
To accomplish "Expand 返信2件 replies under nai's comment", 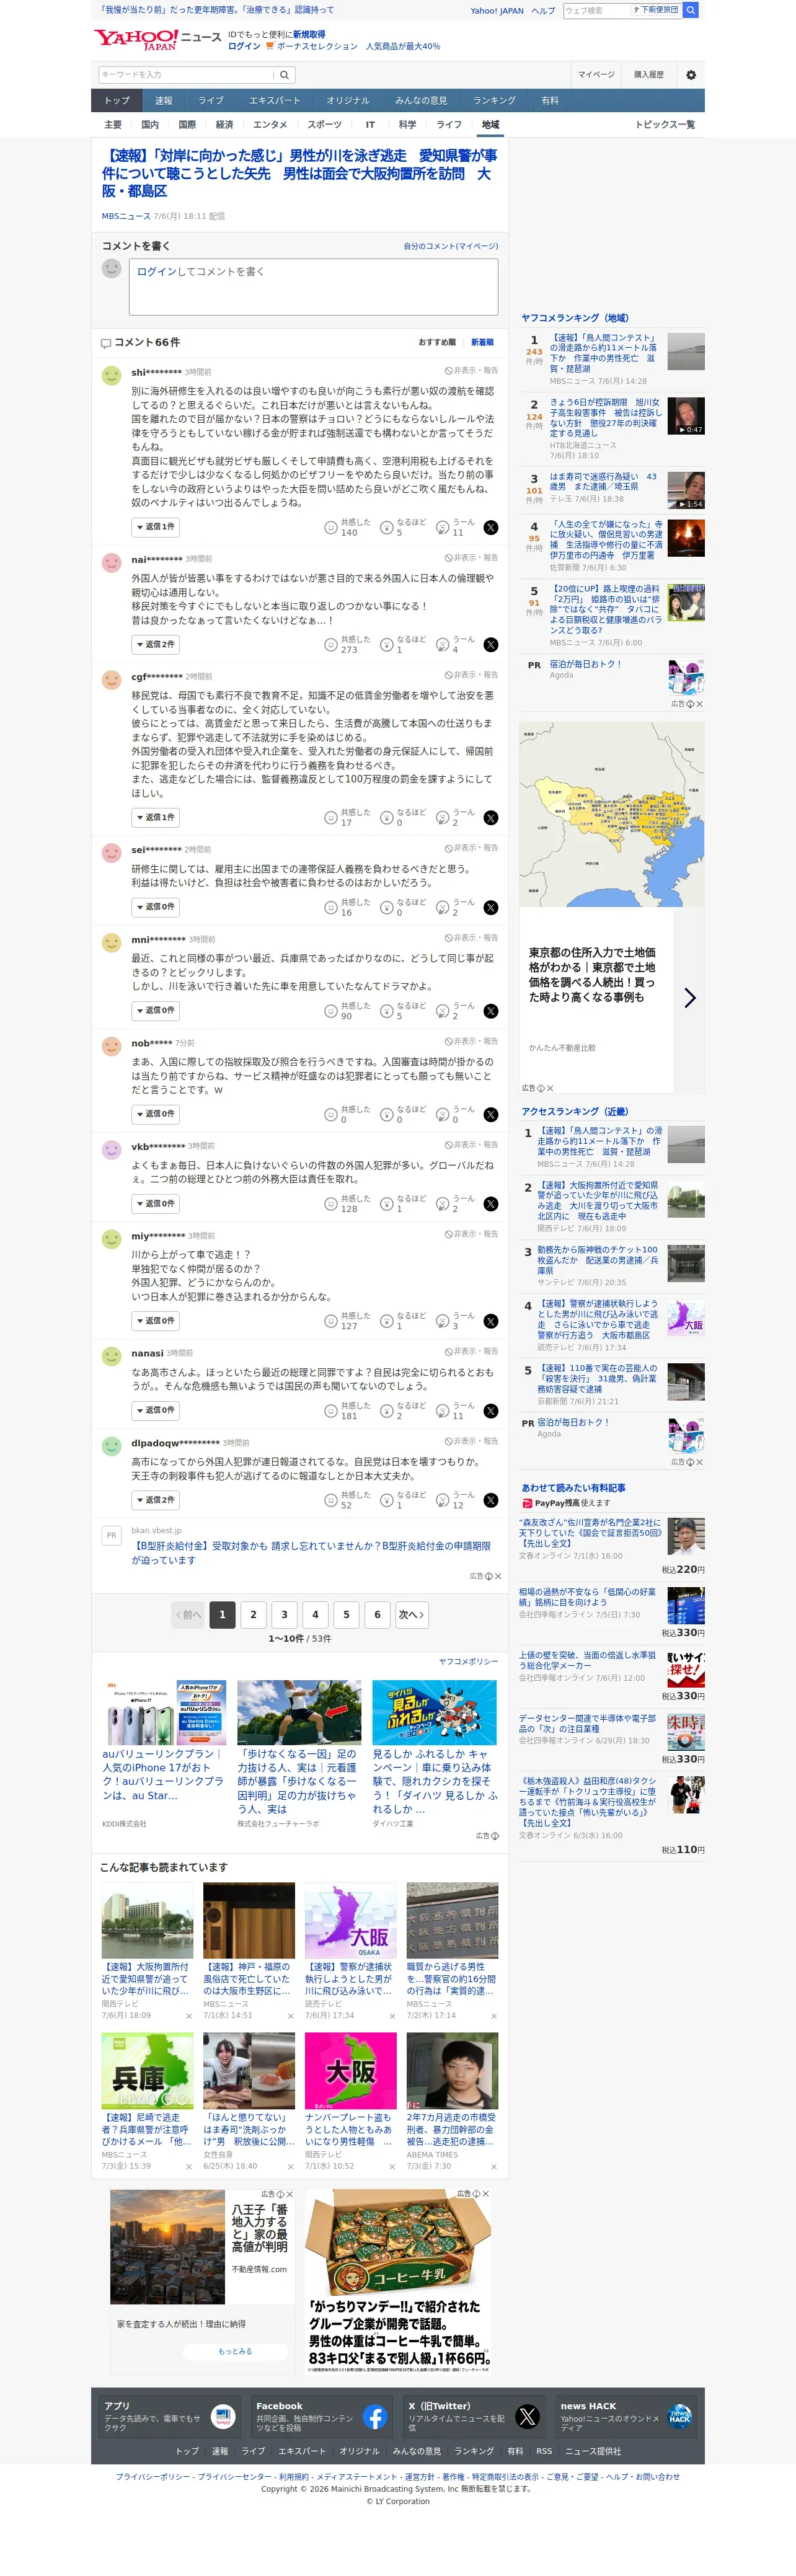I will pos(155,644).
